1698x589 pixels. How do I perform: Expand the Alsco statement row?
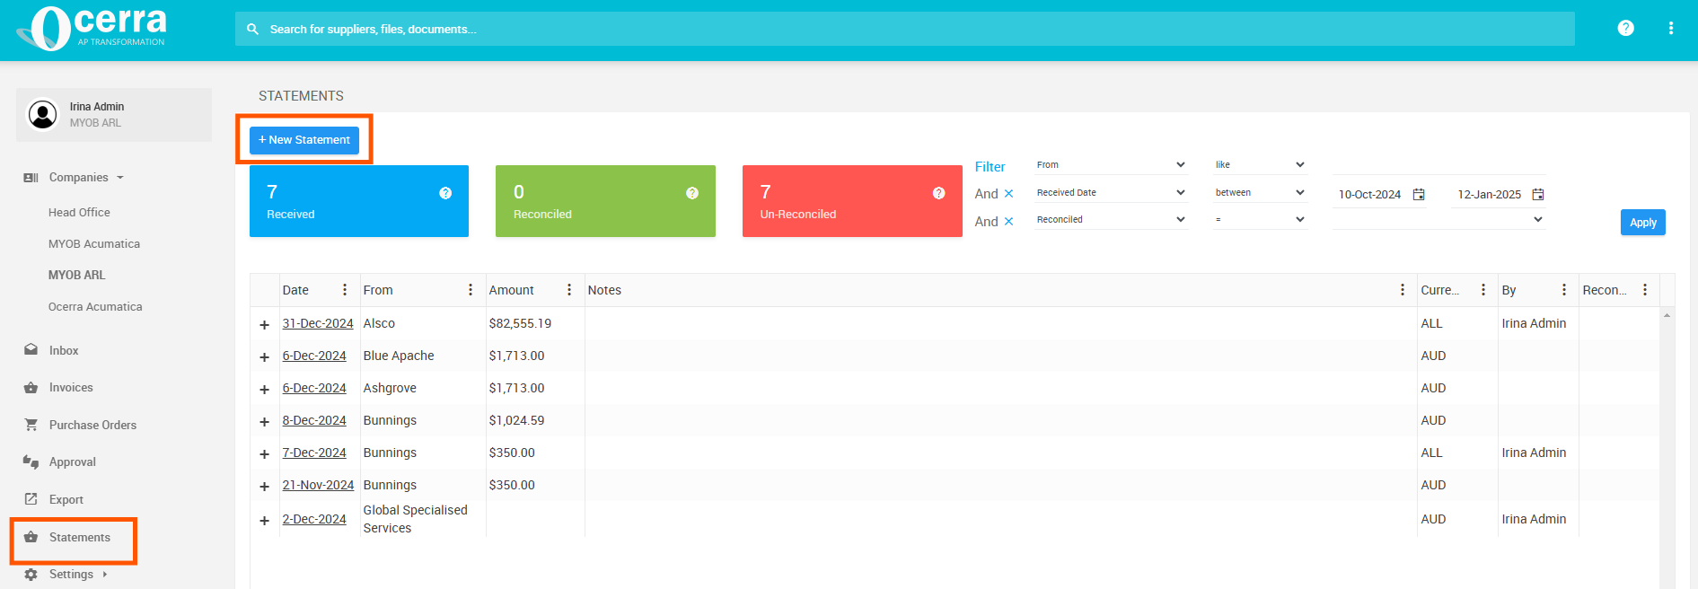point(264,325)
